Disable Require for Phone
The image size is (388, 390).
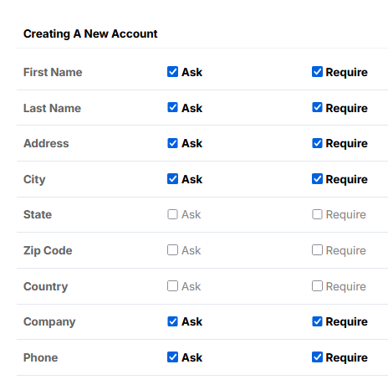317,357
